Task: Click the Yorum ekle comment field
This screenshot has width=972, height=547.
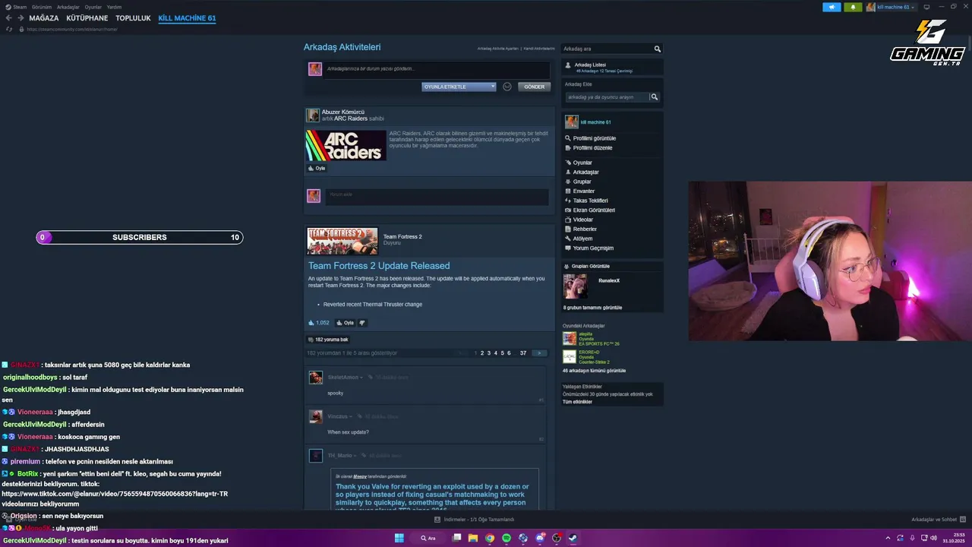Action: tap(437, 197)
